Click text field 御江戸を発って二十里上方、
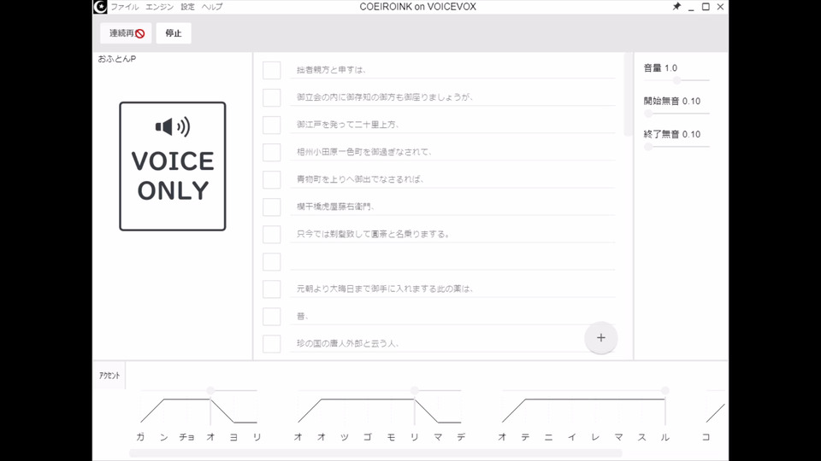 (452, 125)
